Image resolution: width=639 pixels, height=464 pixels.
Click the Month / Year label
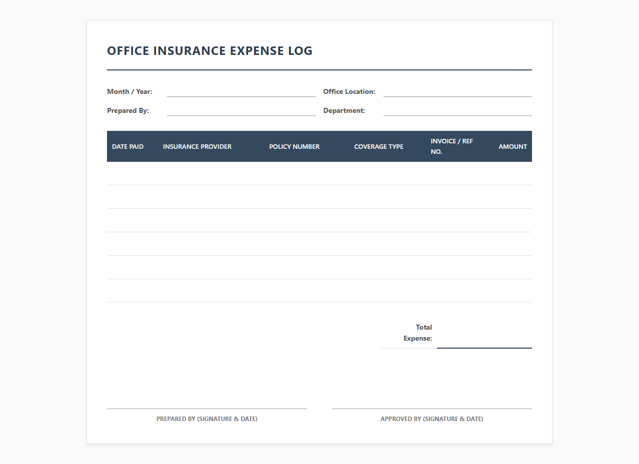[x=130, y=91]
